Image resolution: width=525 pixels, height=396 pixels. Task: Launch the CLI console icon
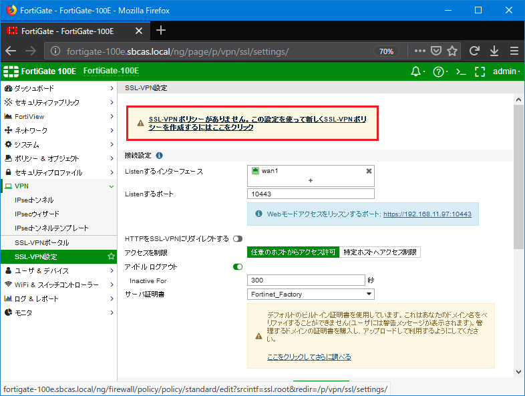(x=461, y=71)
